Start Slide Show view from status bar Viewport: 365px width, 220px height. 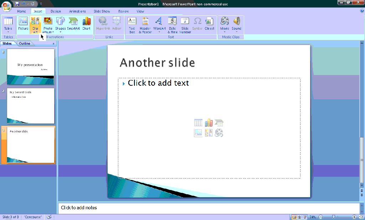tap(305, 217)
